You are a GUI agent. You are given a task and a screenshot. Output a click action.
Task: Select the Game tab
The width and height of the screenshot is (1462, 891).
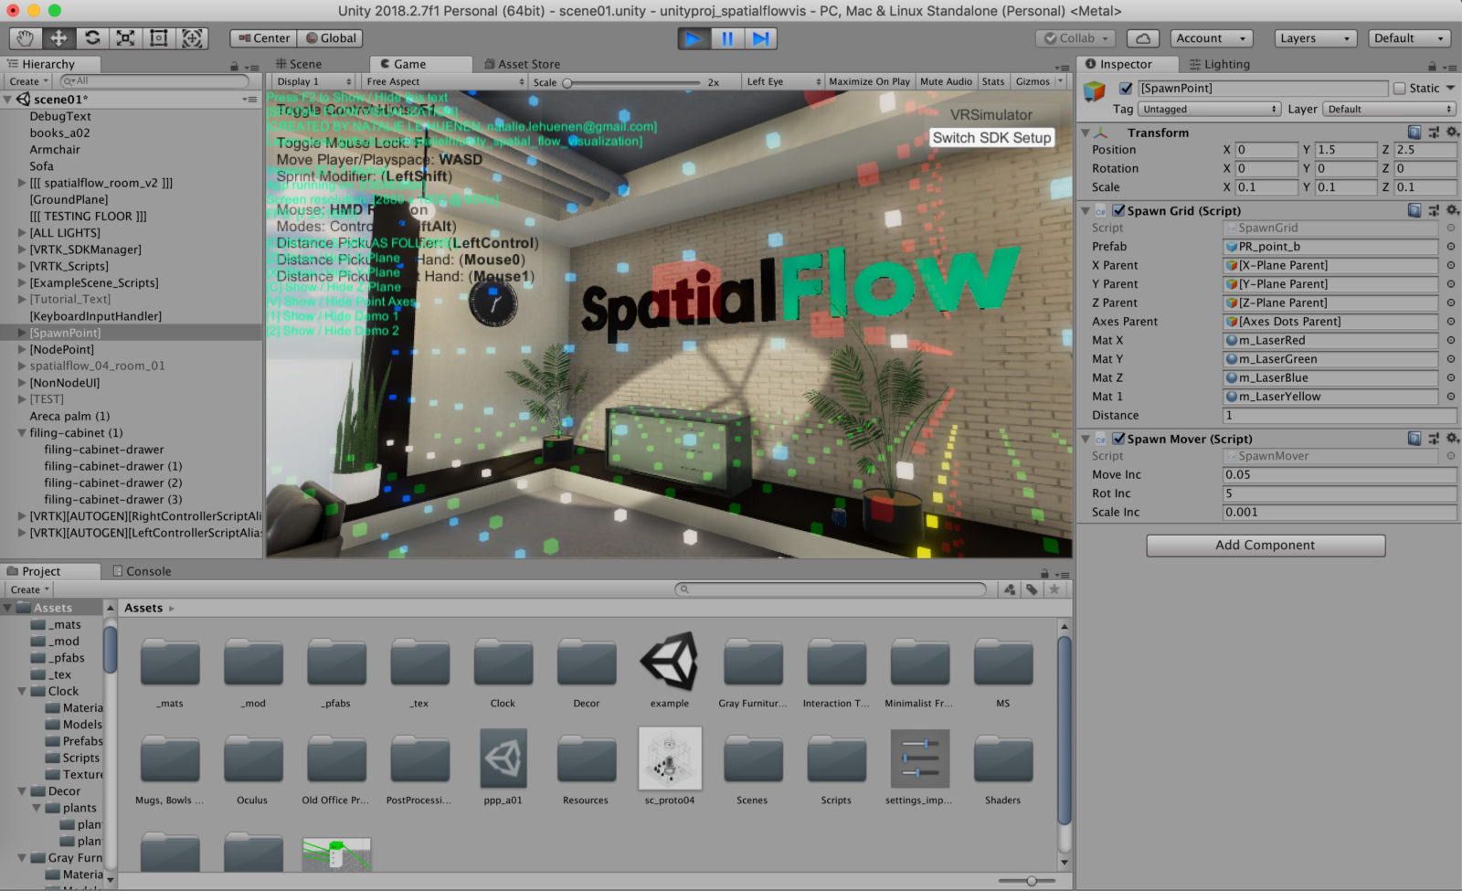420,64
